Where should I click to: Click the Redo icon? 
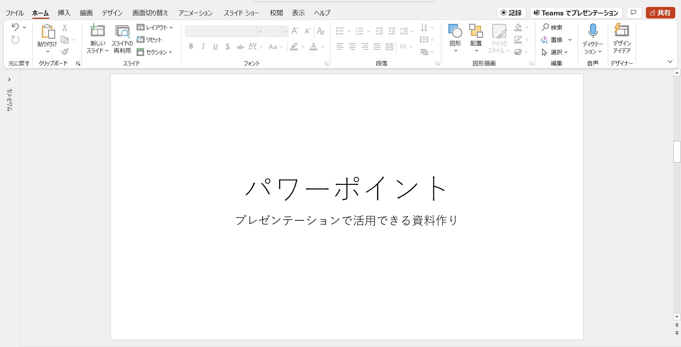tap(15, 40)
